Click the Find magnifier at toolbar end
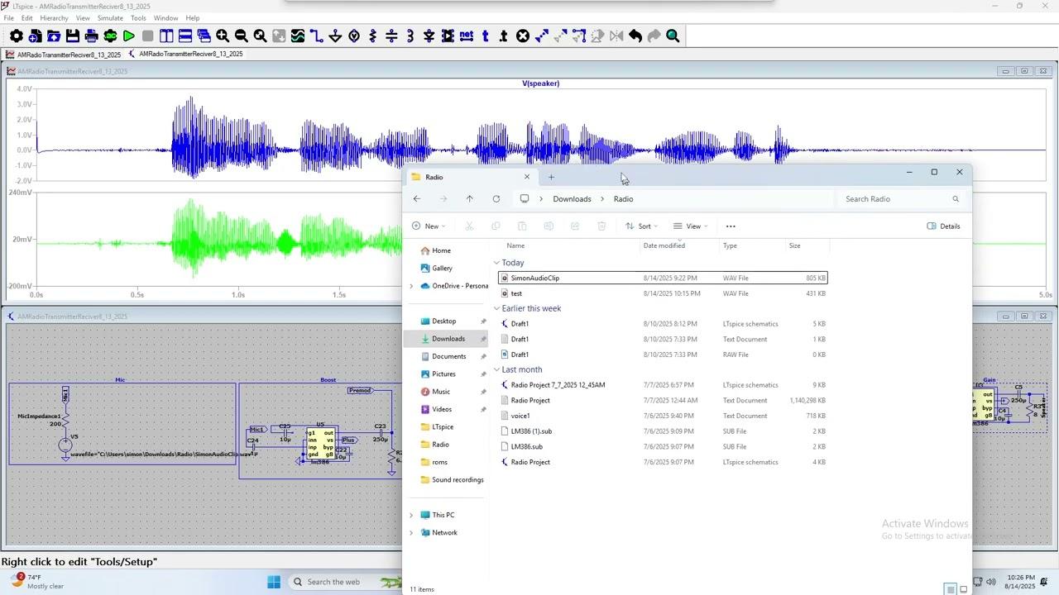This screenshot has width=1059, height=595. pos(673,36)
